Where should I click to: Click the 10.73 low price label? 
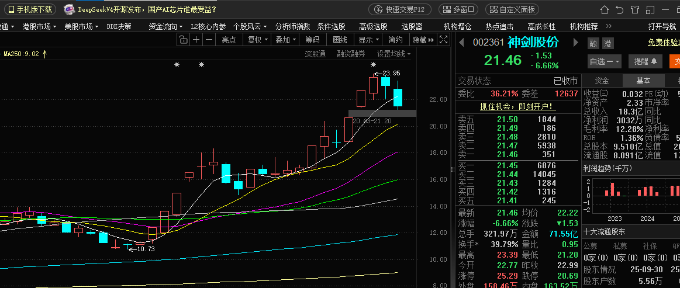tap(145, 249)
